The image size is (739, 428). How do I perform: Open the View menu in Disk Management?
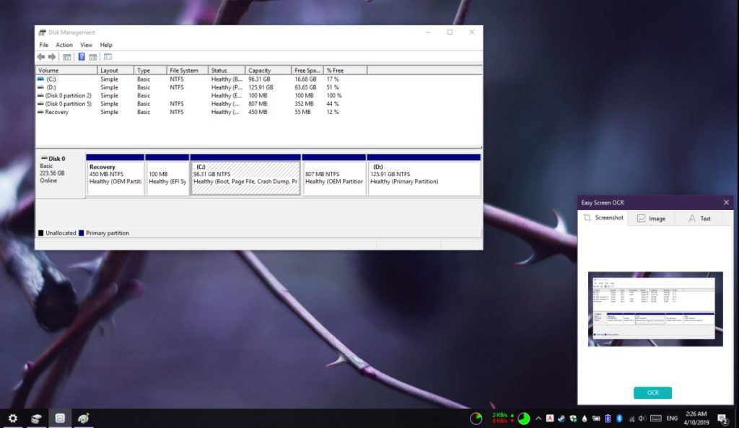(86, 45)
